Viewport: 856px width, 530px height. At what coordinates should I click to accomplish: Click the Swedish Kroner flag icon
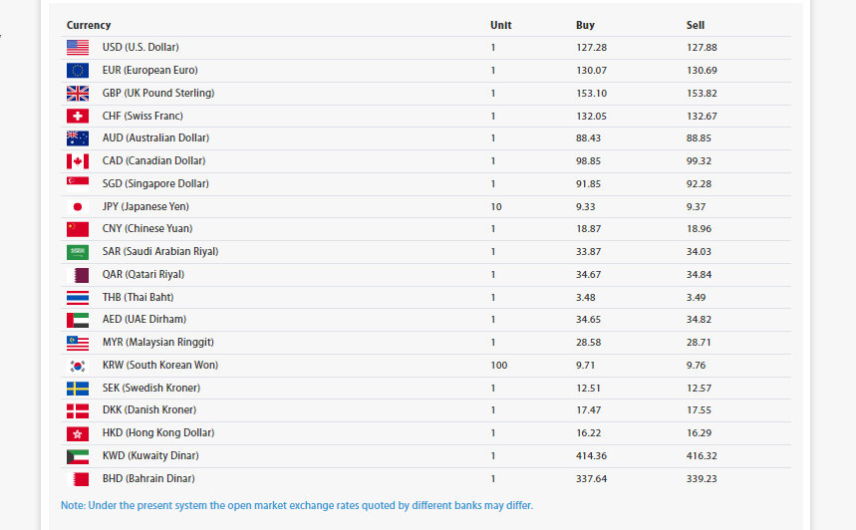[x=78, y=388]
